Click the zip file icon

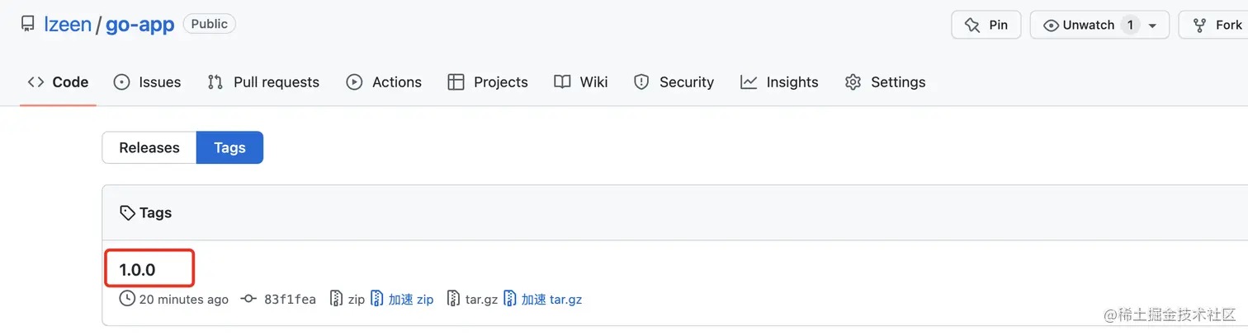coord(336,300)
